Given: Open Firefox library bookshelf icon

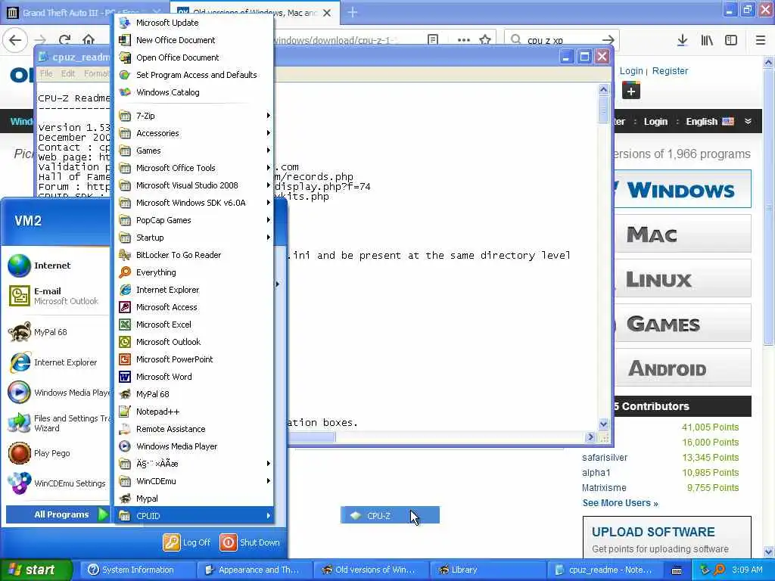Looking at the screenshot, I should click(707, 40).
